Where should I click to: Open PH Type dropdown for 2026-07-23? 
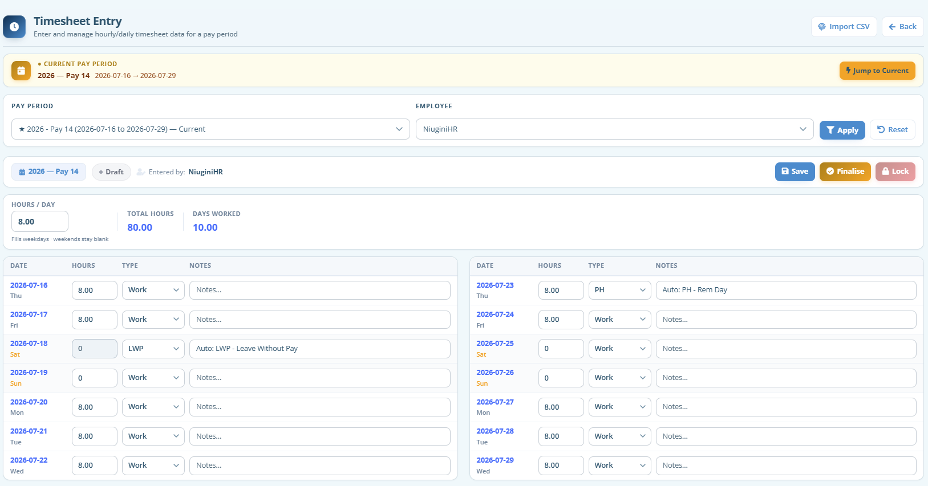click(620, 290)
